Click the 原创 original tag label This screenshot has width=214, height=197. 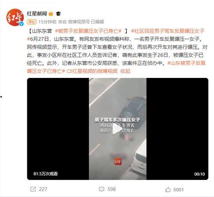32,22
